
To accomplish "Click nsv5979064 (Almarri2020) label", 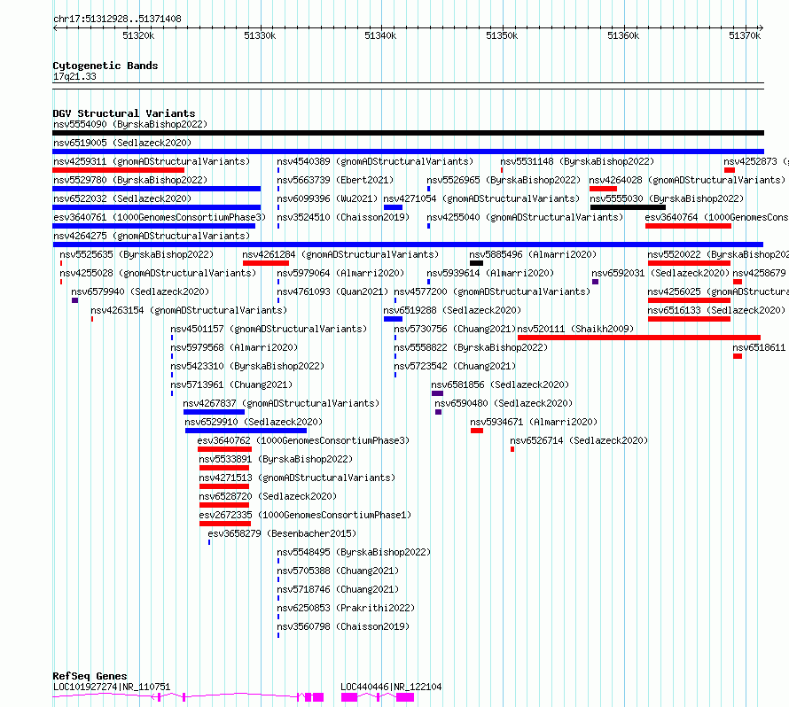I will (340, 273).
